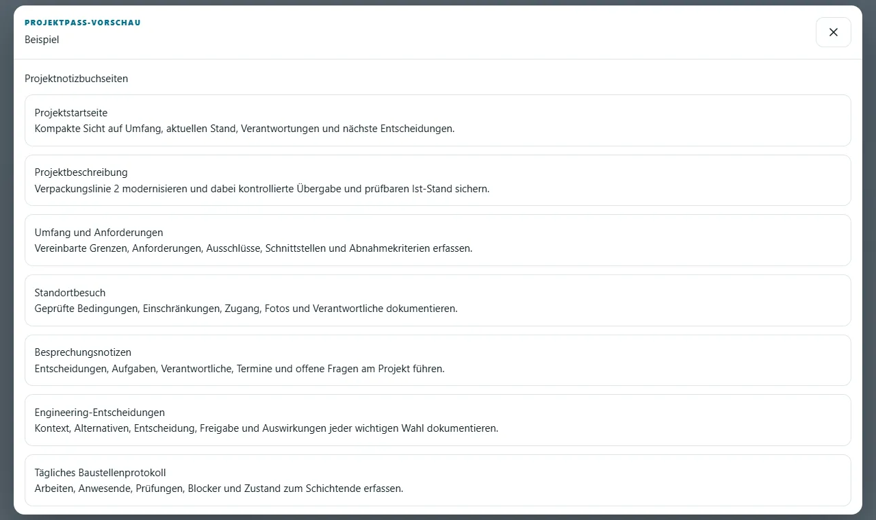Close the Projektpass-Vorschau dialog
Screen dimensions: 876x520
pos(833,32)
